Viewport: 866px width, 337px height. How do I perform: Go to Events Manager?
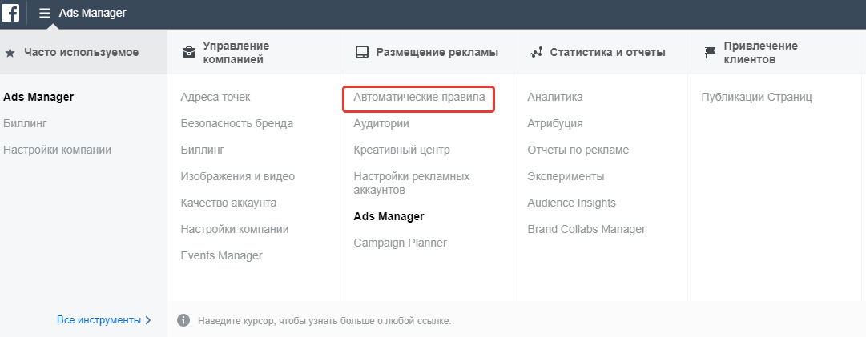221,255
